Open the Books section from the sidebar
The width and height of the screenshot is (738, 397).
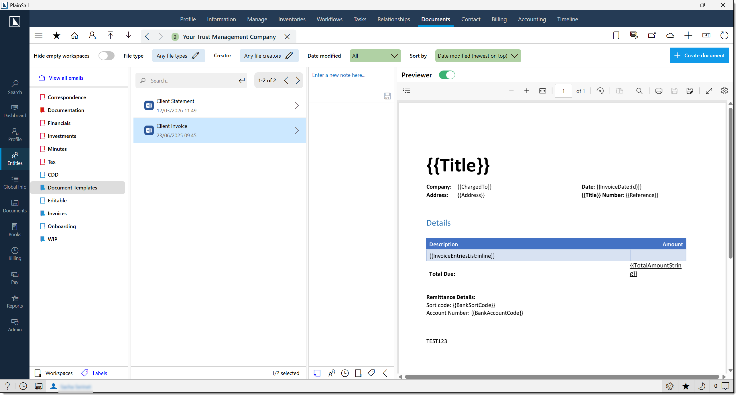point(15,230)
